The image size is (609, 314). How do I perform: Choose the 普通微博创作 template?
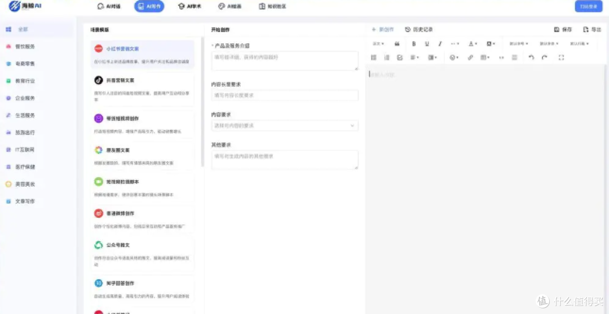point(142,219)
